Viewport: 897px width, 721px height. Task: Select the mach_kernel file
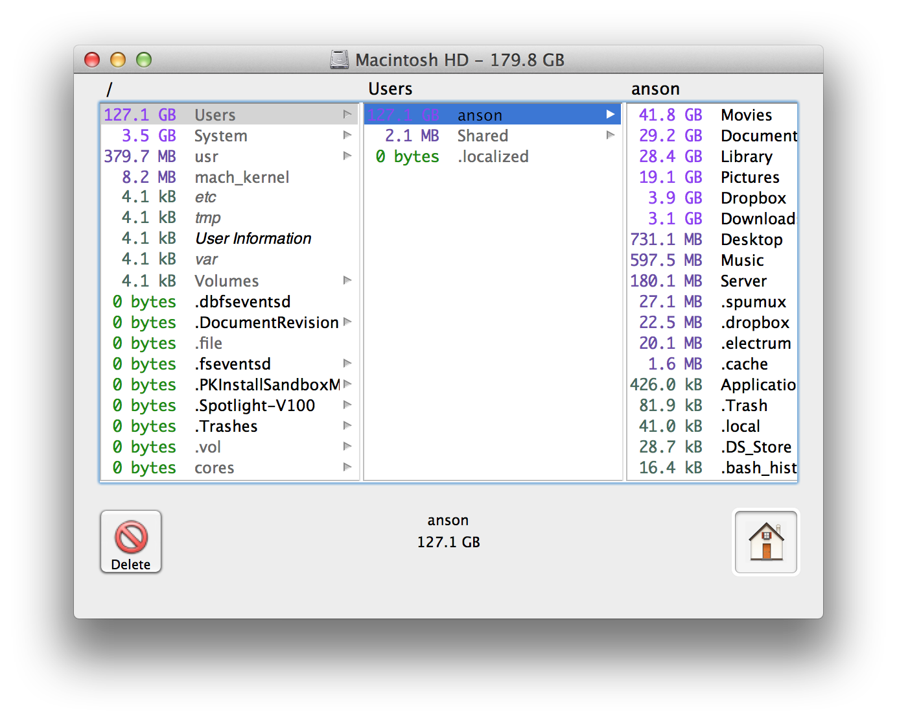pos(229,177)
